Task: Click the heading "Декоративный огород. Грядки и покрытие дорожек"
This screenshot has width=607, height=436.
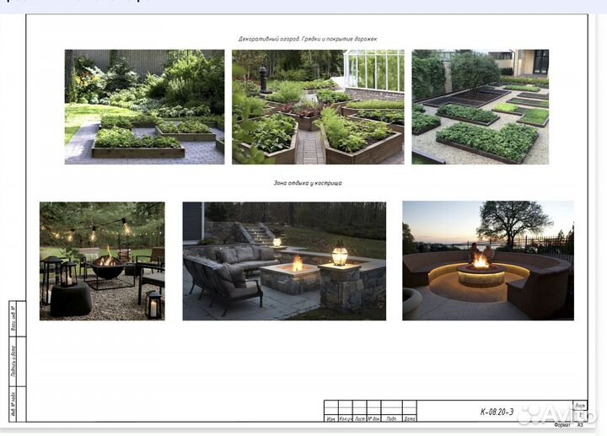Action: pyautogui.click(x=307, y=39)
